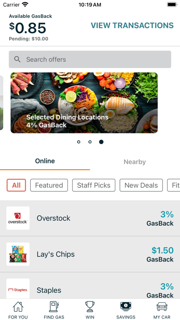Open the My Car icon
The image size is (180, 320).
(162, 307)
